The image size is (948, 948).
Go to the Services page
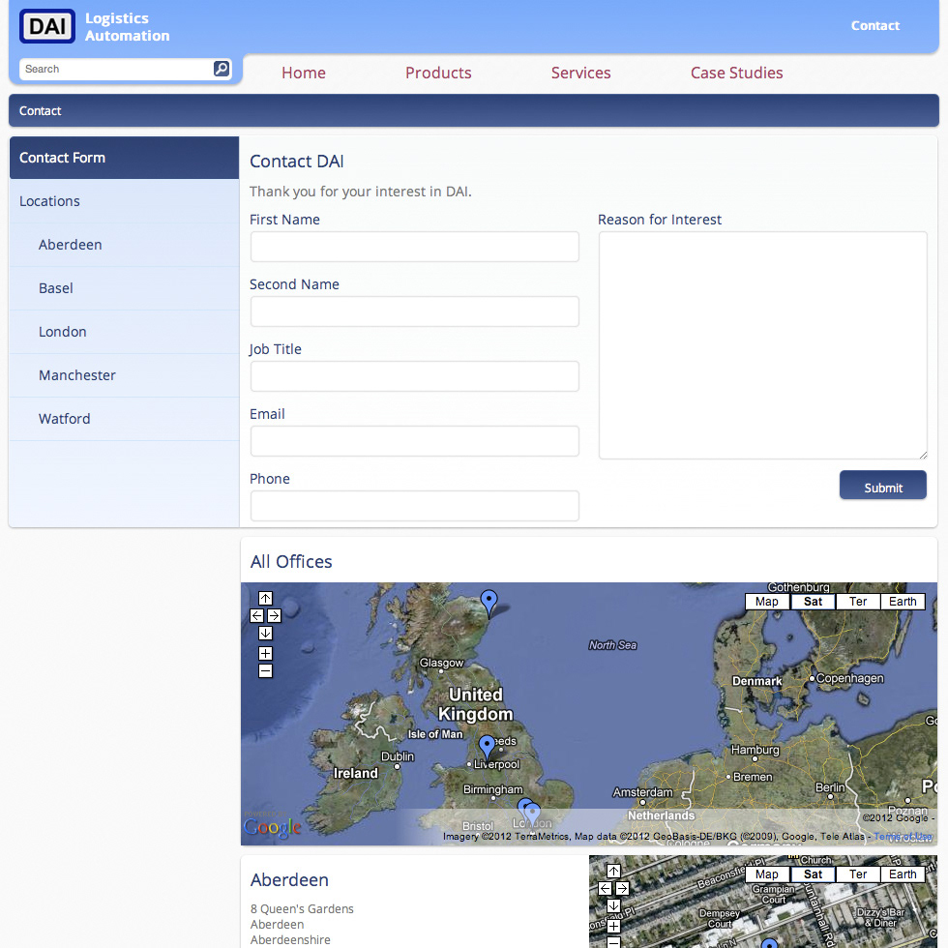[580, 73]
